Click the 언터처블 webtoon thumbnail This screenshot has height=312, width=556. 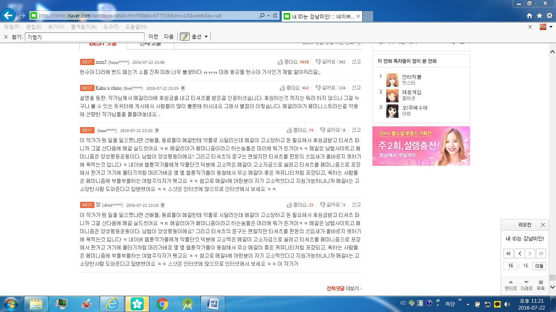392,80
